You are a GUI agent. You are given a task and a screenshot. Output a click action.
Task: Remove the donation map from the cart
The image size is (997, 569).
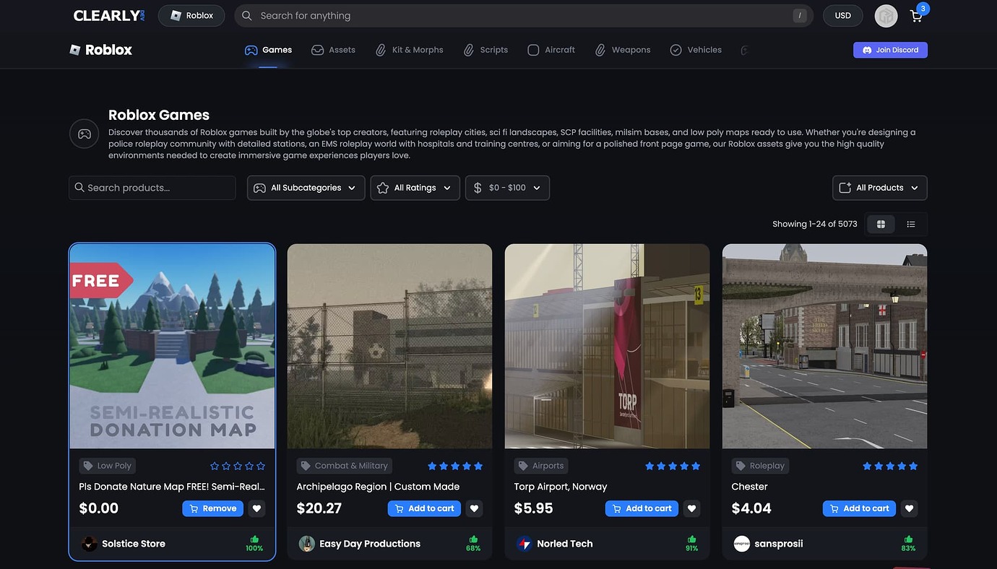coord(212,508)
